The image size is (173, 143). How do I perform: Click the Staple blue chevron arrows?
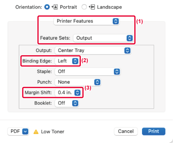117,72
